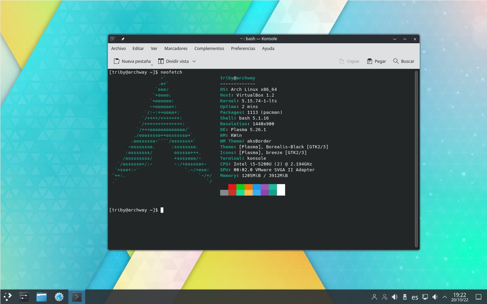Click the volume icon beside the tray expander arrow

(435, 297)
